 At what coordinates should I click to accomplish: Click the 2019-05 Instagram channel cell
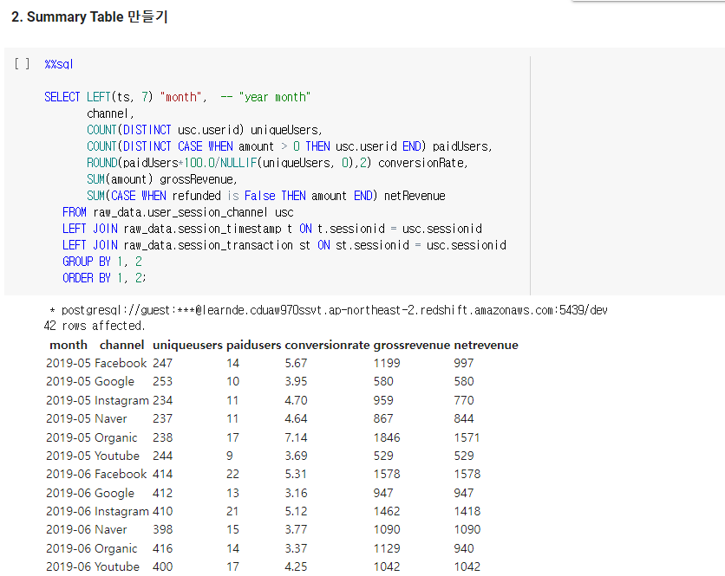121,400
